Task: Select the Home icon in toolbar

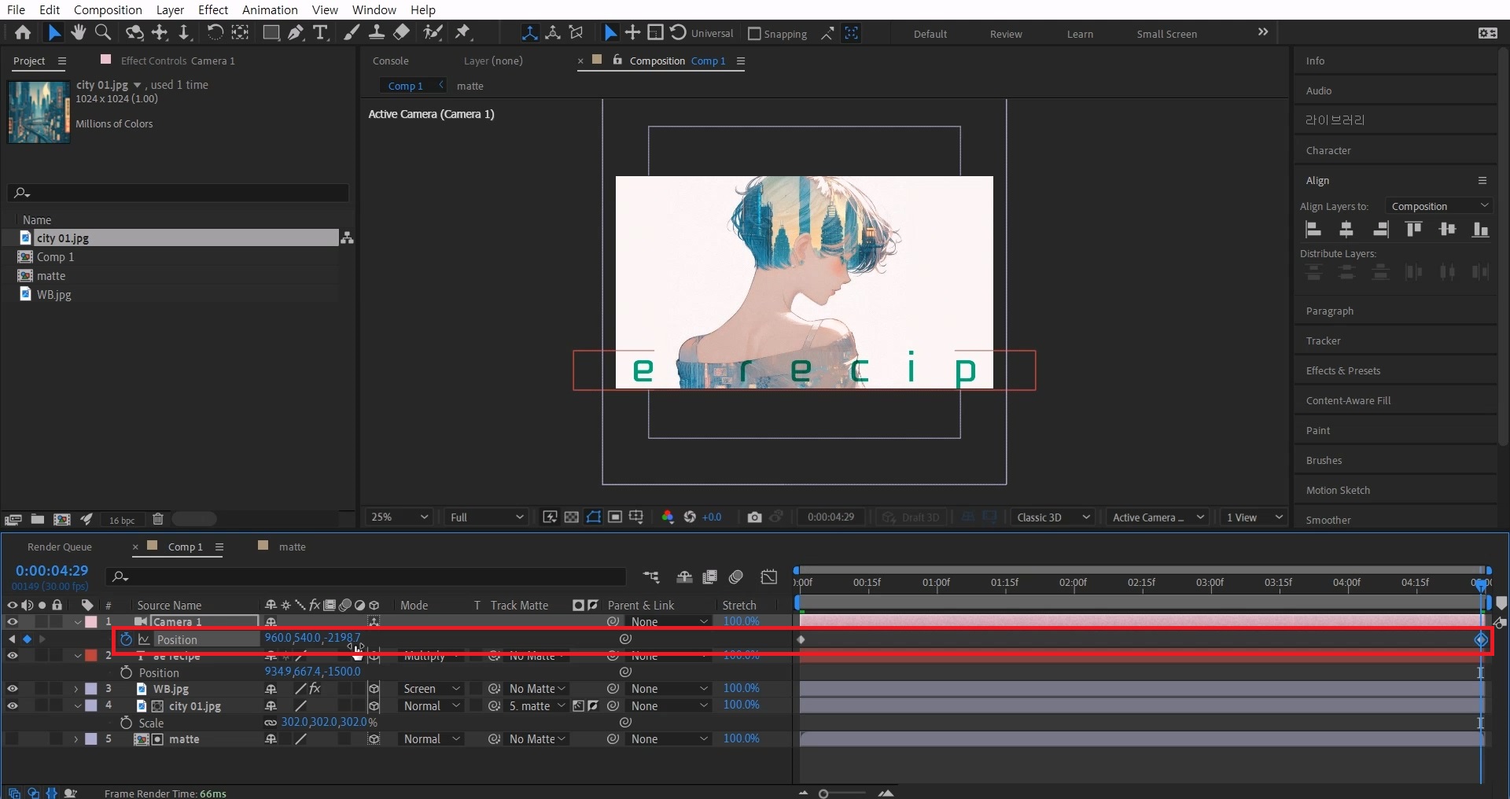Action: click(x=23, y=32)
